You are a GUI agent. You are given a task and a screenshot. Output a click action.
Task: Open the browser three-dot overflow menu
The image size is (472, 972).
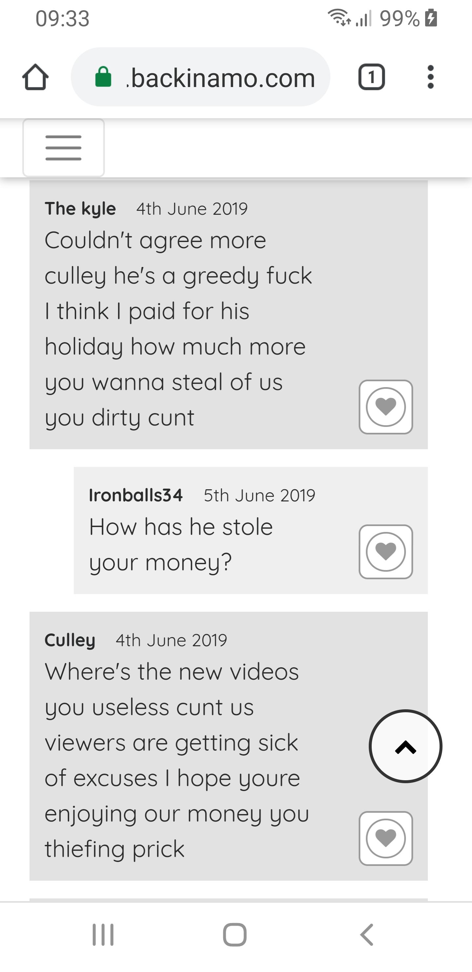(431, 77)
